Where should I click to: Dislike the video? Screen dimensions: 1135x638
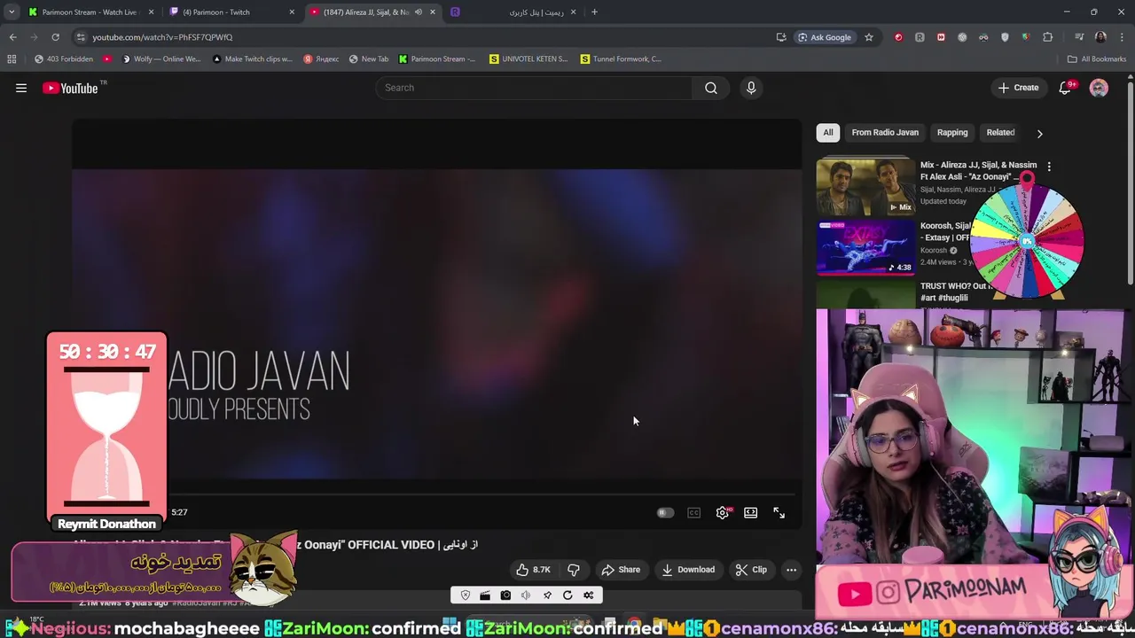[574, 570]
